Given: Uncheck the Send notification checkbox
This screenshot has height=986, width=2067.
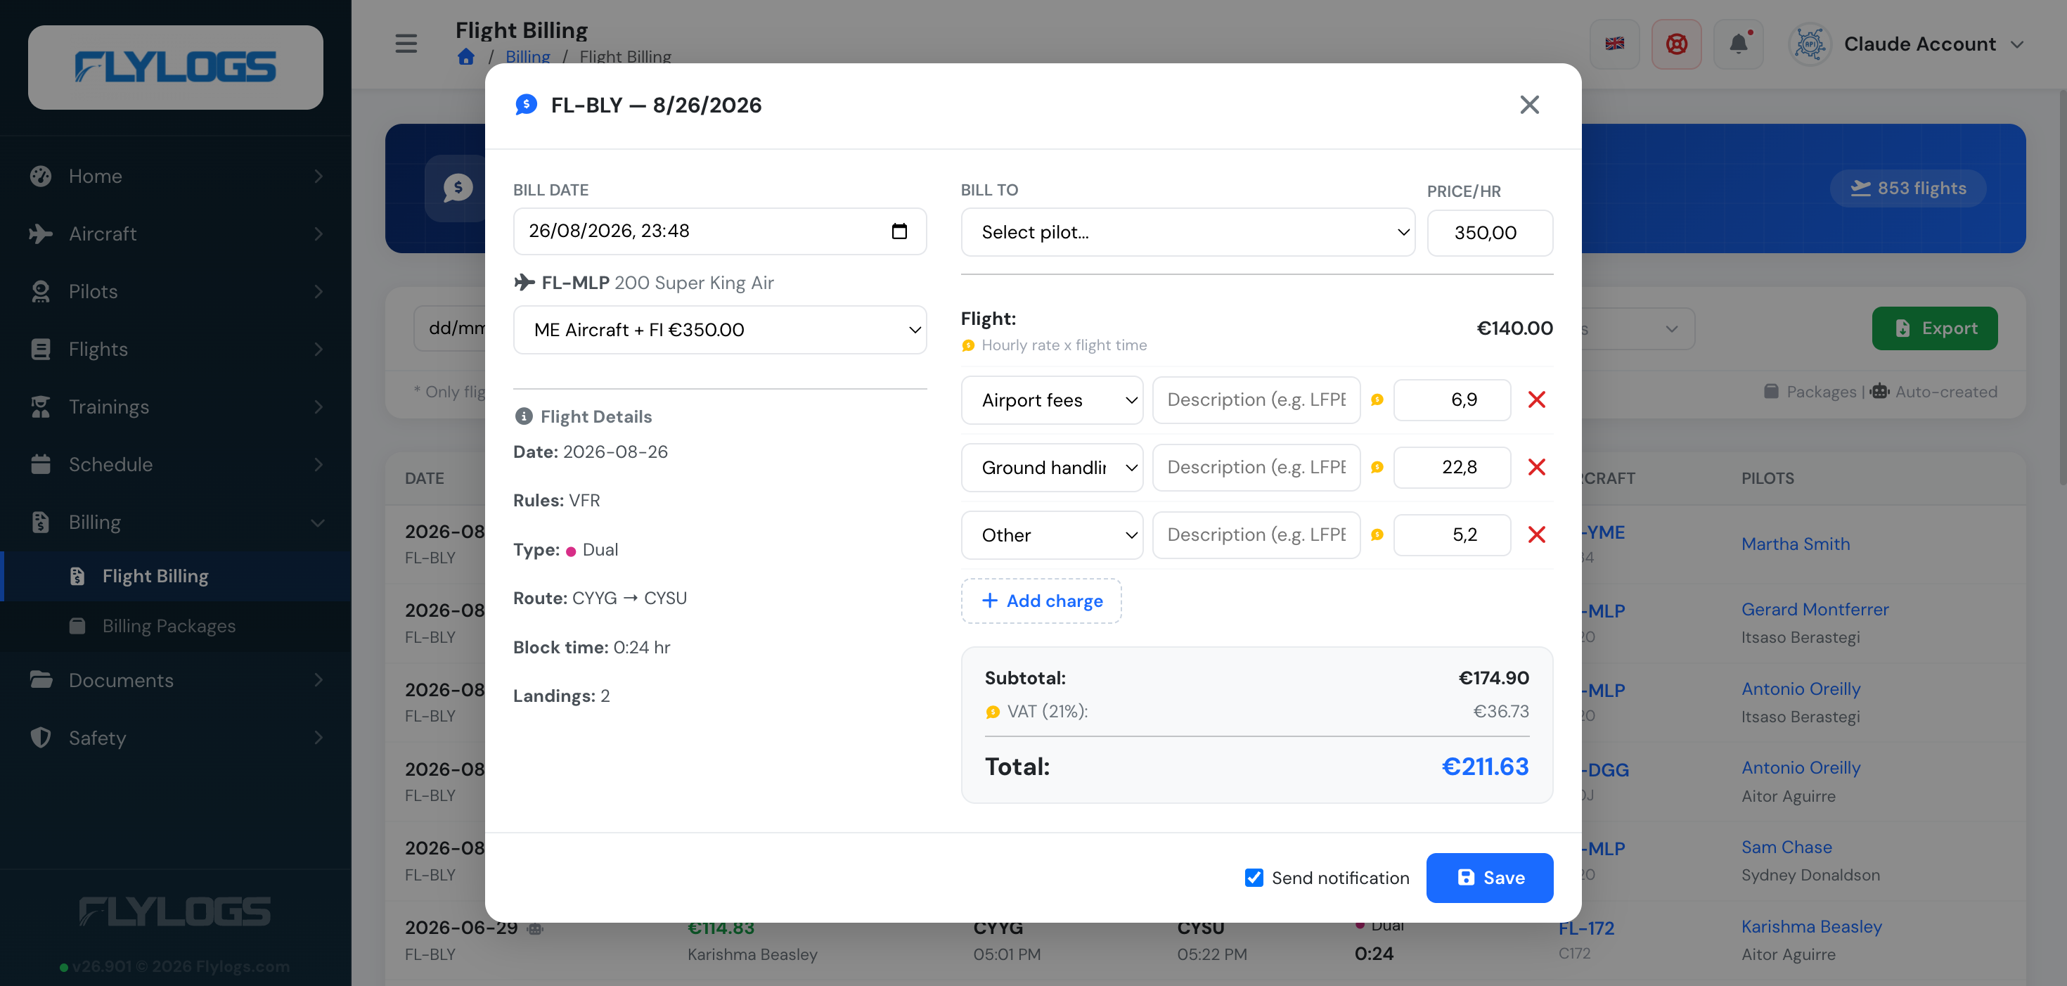Looking at the screenshot, I should coord(1254,878).
